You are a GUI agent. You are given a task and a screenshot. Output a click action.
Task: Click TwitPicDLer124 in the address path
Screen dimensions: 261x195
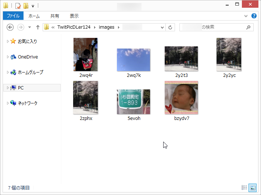(x=74, y=27)
